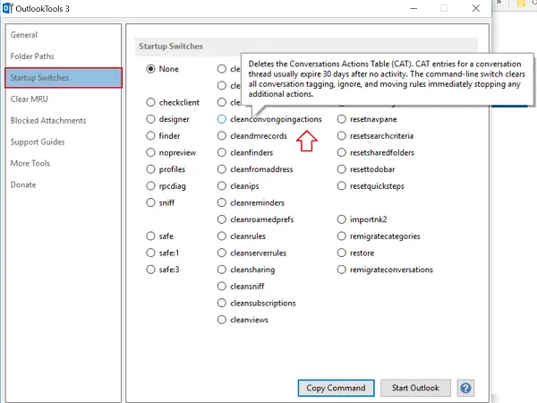This screenshot has height=403, width=537.
Task: Pick the cleanfromaddress switch
Action: pyautogui.click(x=222, y=169)
